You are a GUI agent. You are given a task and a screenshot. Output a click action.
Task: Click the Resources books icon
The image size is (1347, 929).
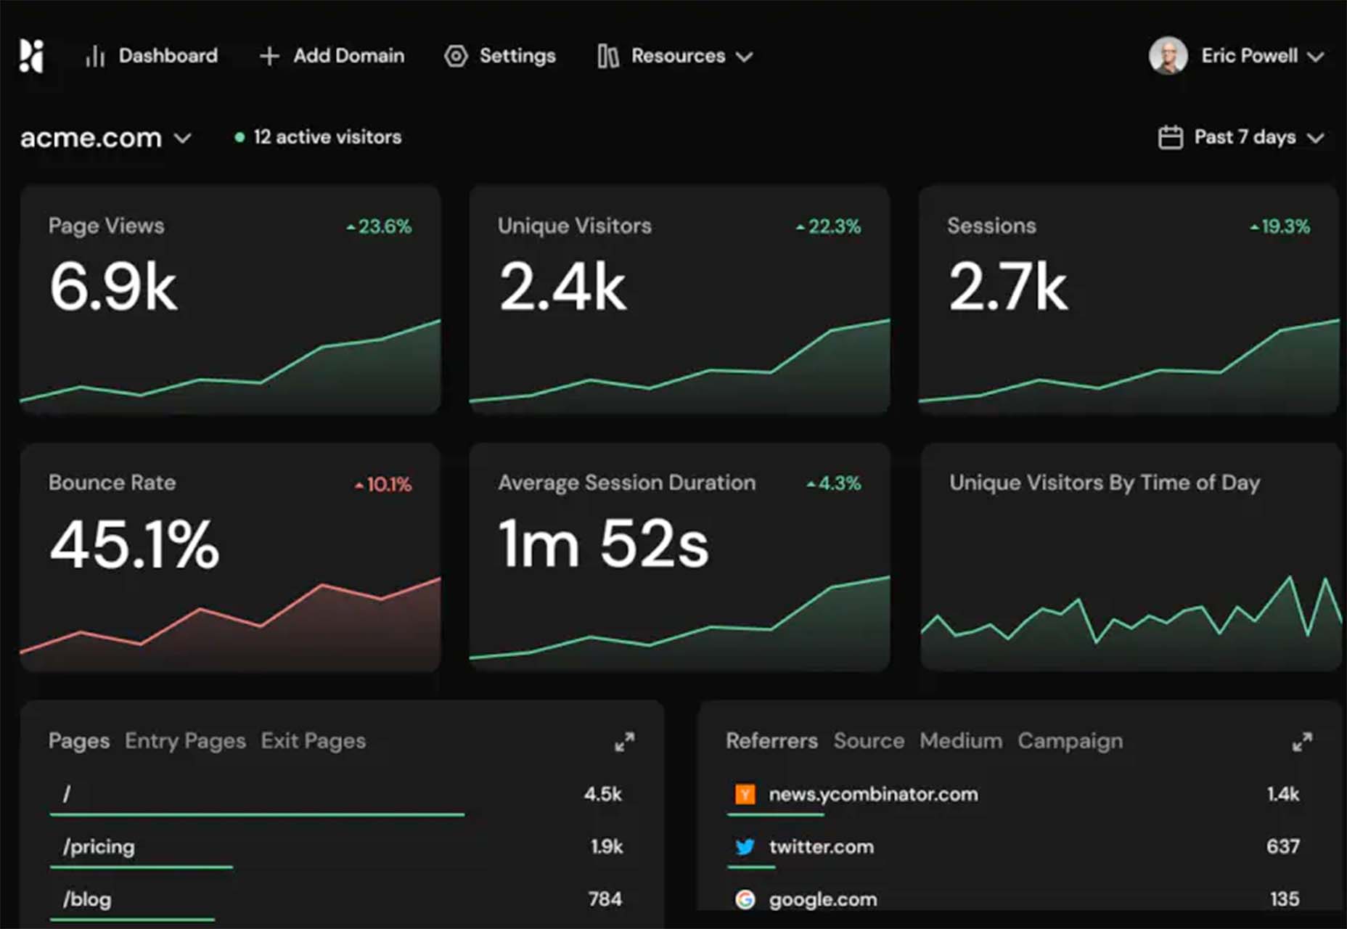[x=608, y=56]
